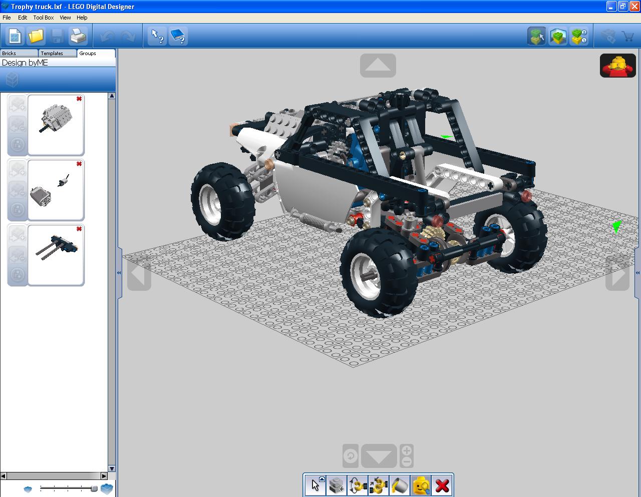Screen dimensions: 641x497
Task: Reset the camera view
Action: point(351,456)
